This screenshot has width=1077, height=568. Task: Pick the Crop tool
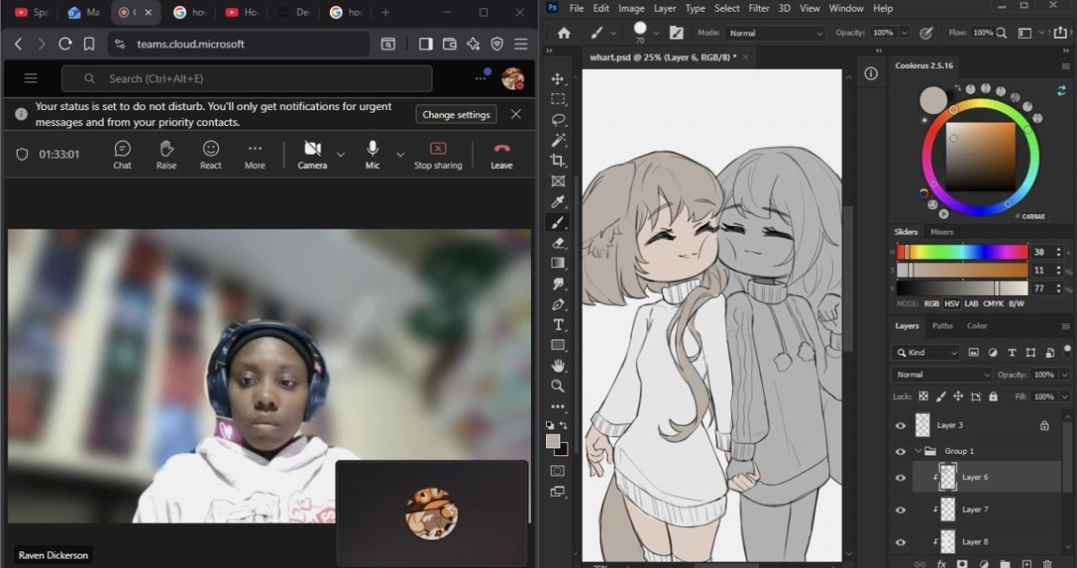point(558,160)
